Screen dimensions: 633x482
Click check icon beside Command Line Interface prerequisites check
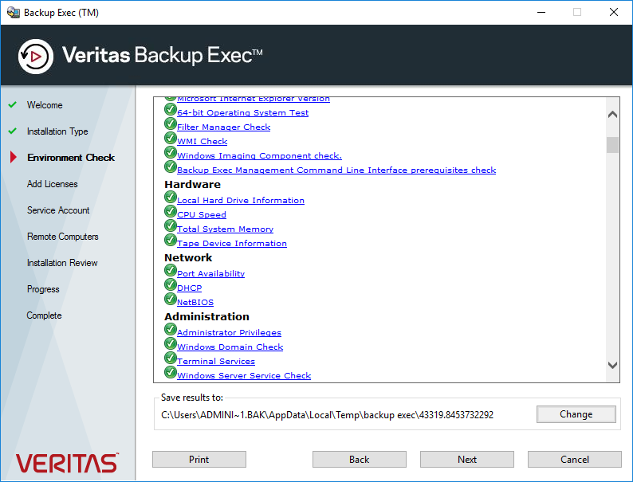point(171,167)
